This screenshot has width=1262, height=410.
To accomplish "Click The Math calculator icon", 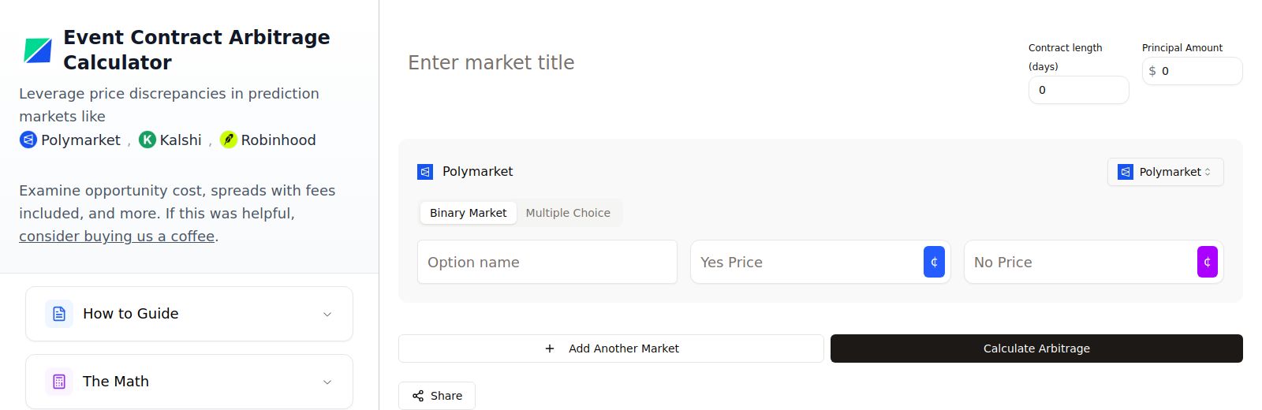I will [x=59, y=382].
